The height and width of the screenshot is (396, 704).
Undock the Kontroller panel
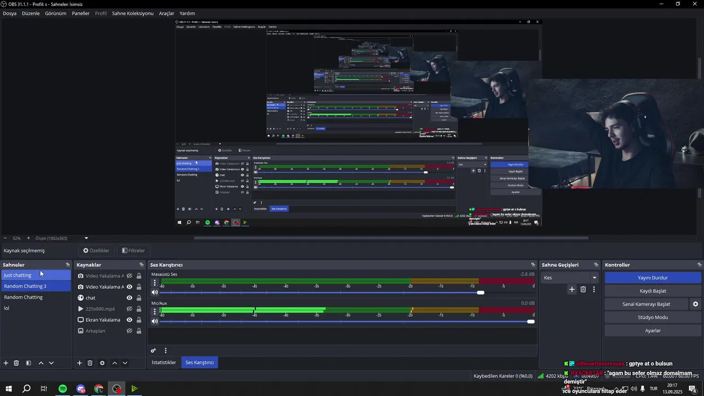[699, 265]
